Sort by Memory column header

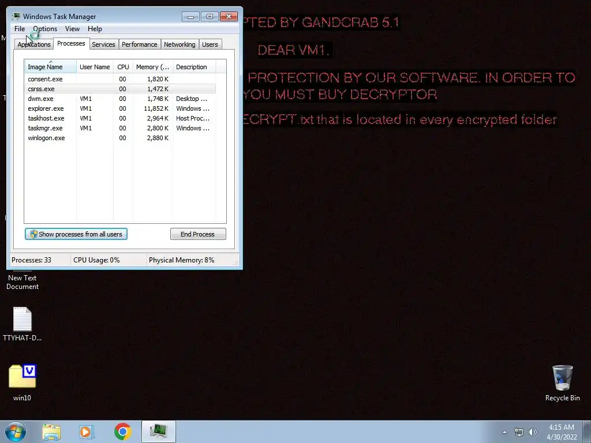tap(152, 67)
